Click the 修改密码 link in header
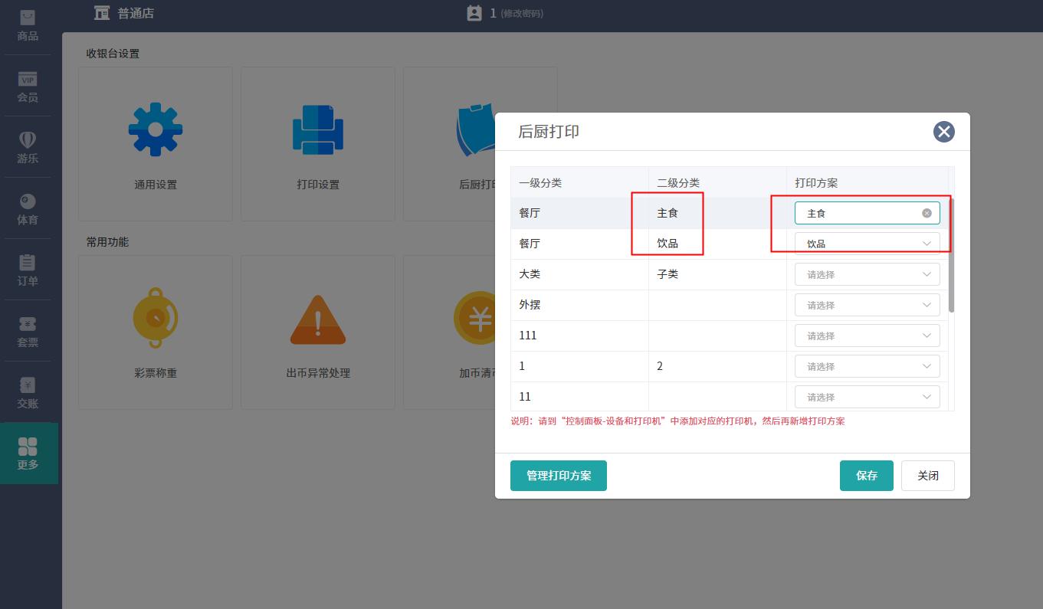1043x609 pixels. (522, 14)
